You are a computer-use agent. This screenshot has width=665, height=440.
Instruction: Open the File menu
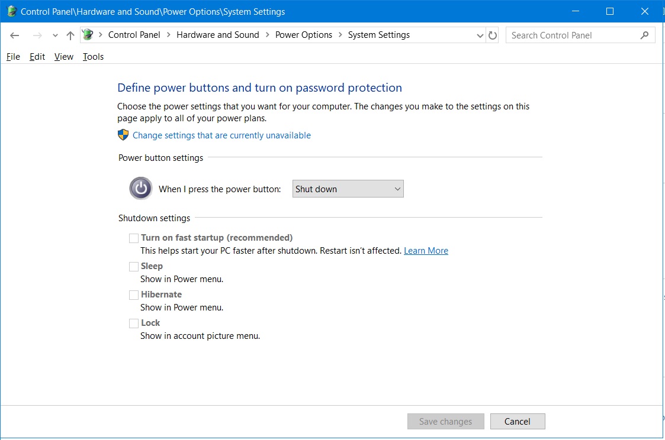(x=13, y=57)
